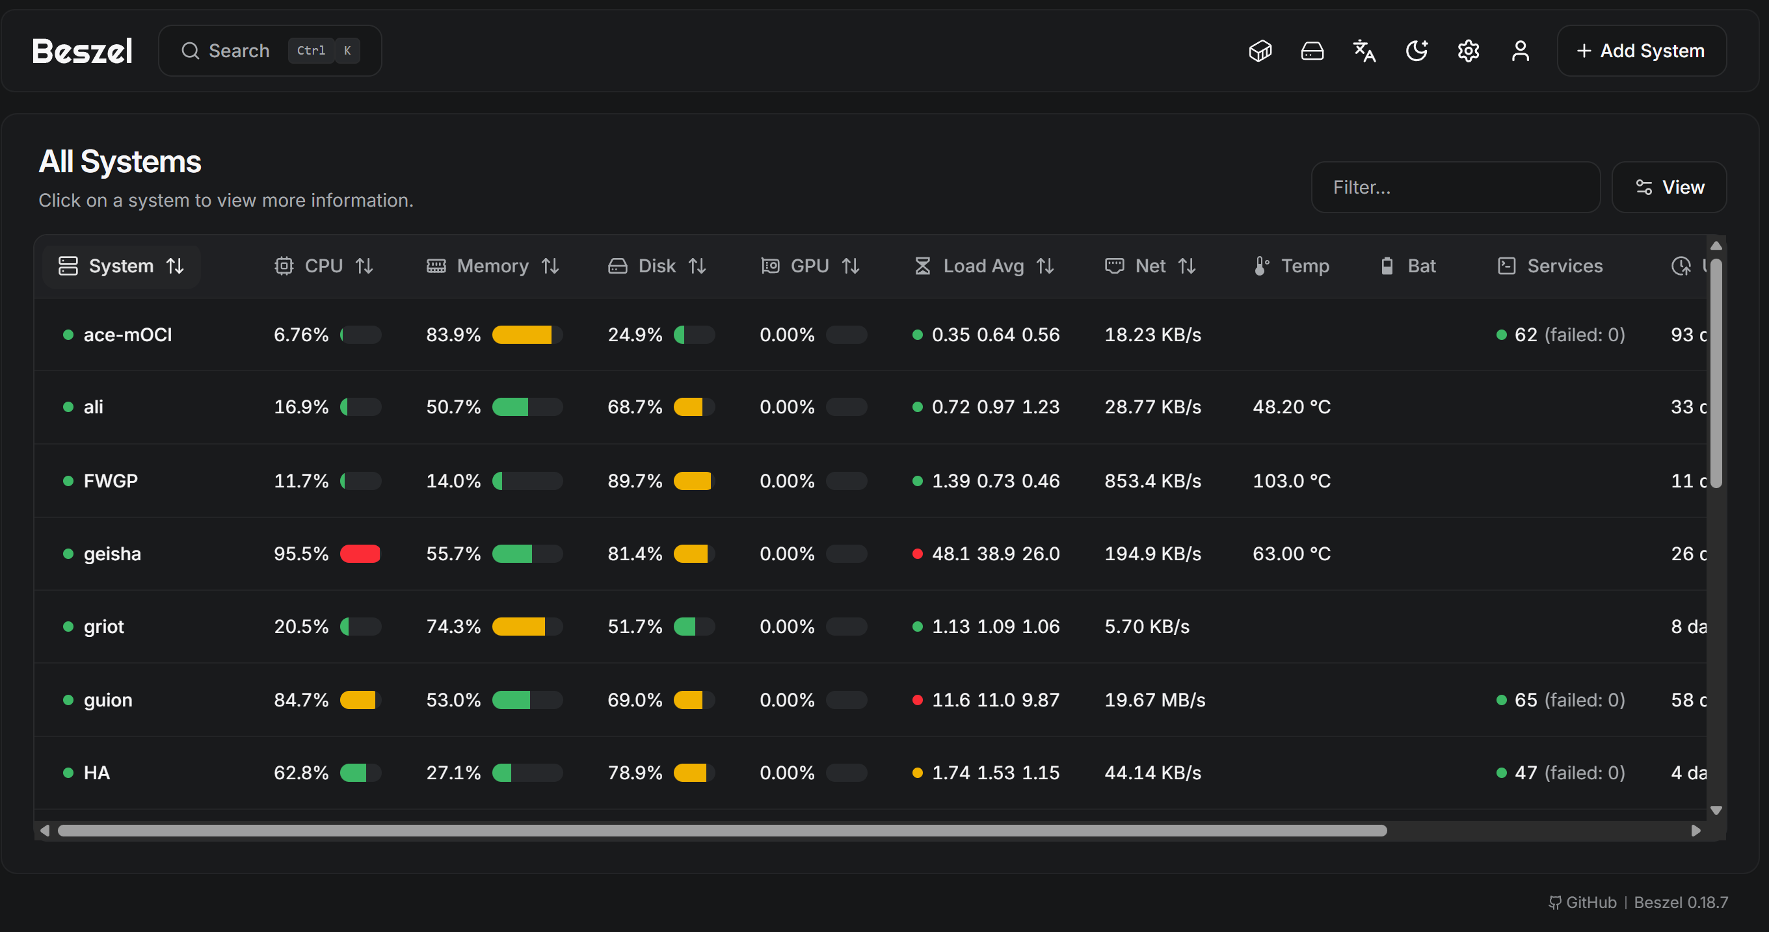This screenshot has height=932, width=1769.
Task: Focus the Filter input field
Action: [1455, 187]
